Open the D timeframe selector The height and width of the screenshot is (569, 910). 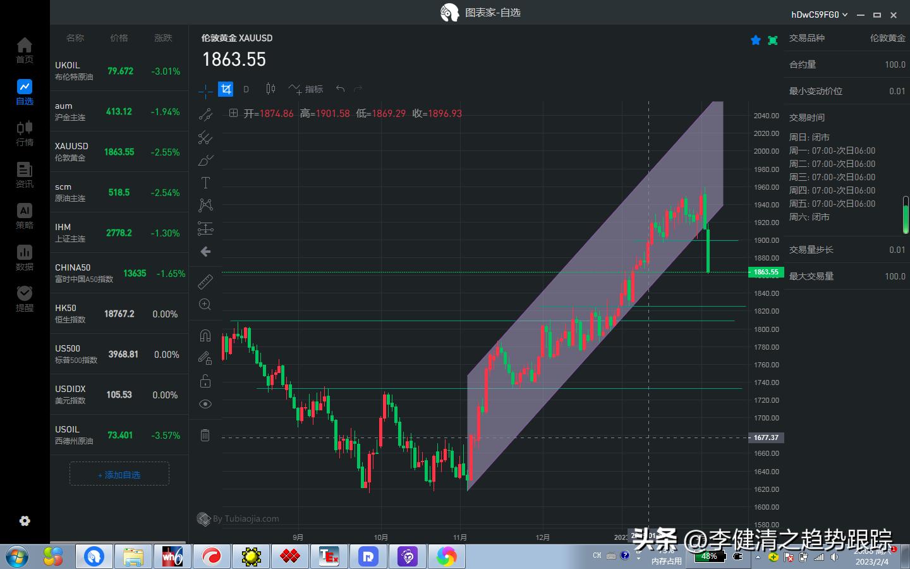(x=246, y=89)
